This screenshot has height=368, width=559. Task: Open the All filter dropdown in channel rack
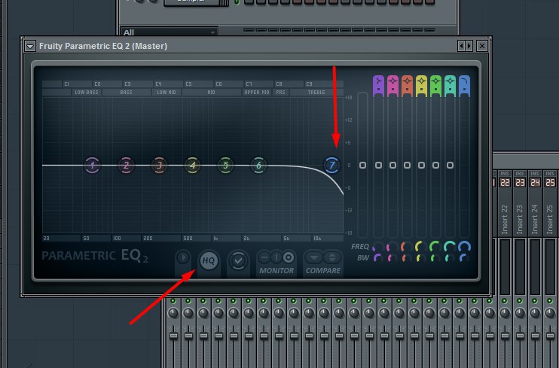[x=169, y=32]
